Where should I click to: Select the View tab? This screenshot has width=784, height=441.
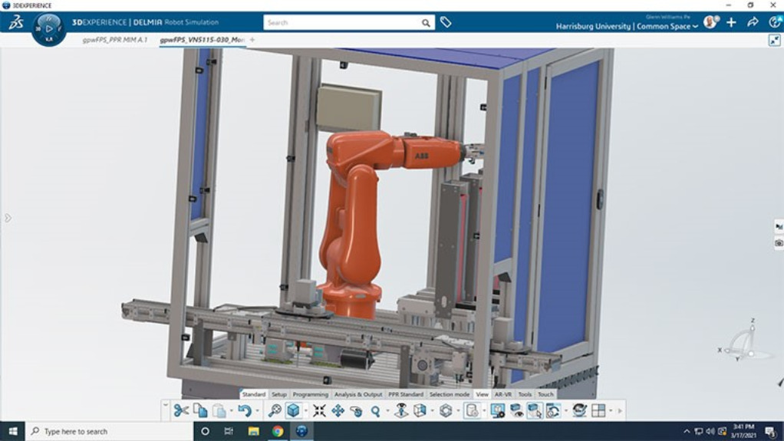tap(482, 394)
